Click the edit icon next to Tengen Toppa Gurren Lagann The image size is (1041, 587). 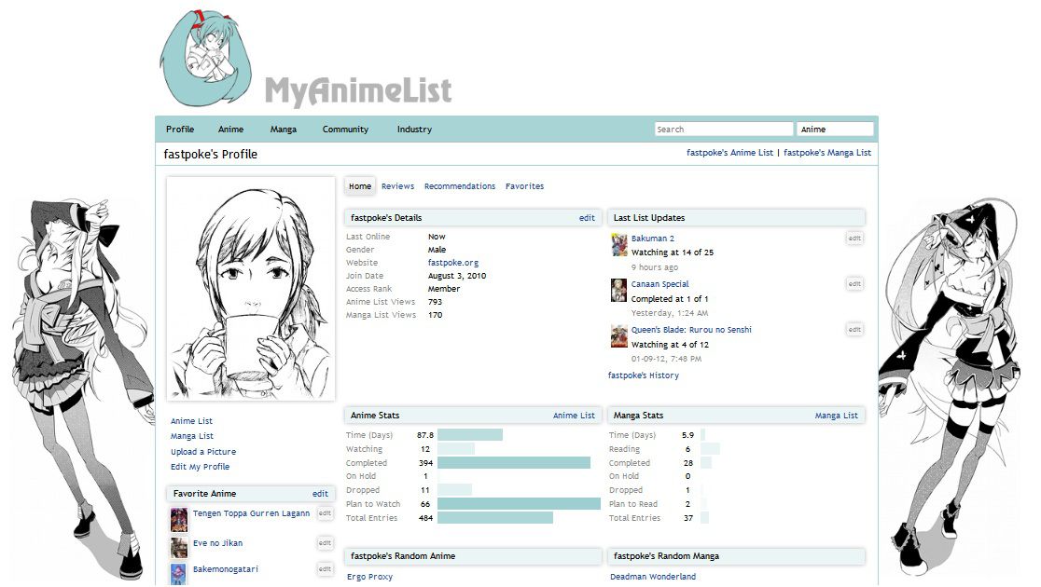click(x=324, y=513)
